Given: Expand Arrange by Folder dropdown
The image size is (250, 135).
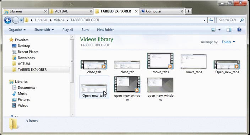Looking at the screenshot, I should (228, 42).
